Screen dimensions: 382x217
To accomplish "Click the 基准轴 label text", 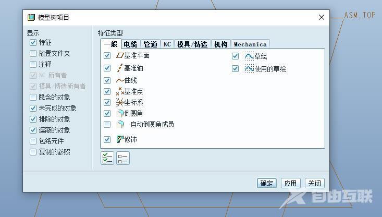I will click(134, 68).
